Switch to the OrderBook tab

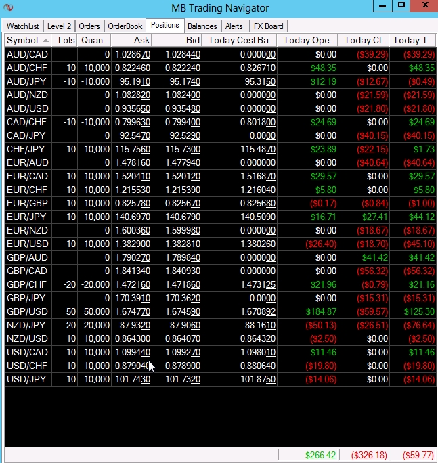click(125, 26)
